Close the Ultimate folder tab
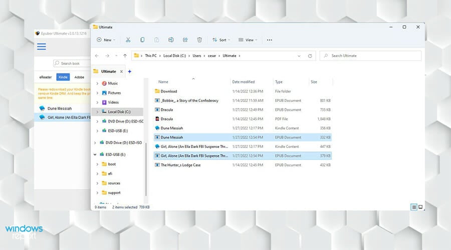 tap(121, 71)
